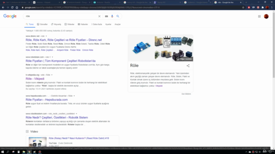Click the blue magnifier search icon

(x=118, y=16)
